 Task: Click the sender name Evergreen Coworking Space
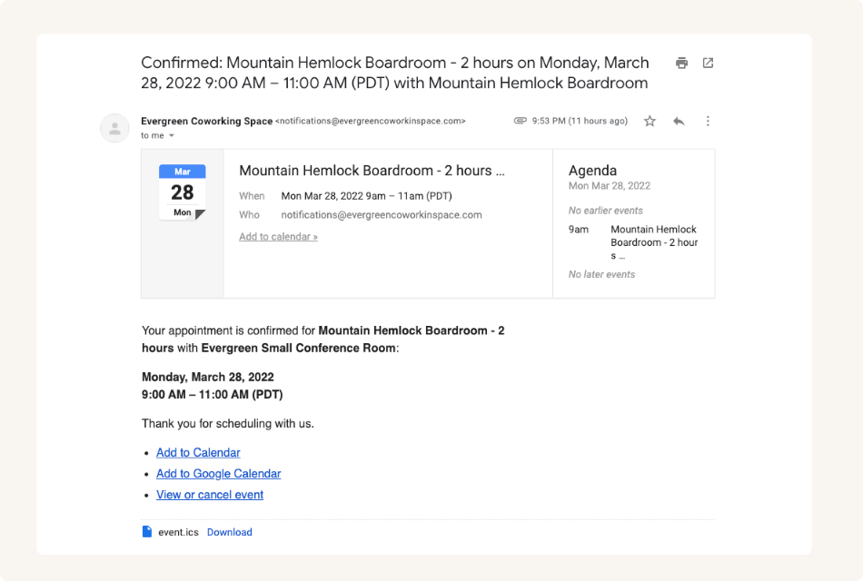tap(206, 121)
